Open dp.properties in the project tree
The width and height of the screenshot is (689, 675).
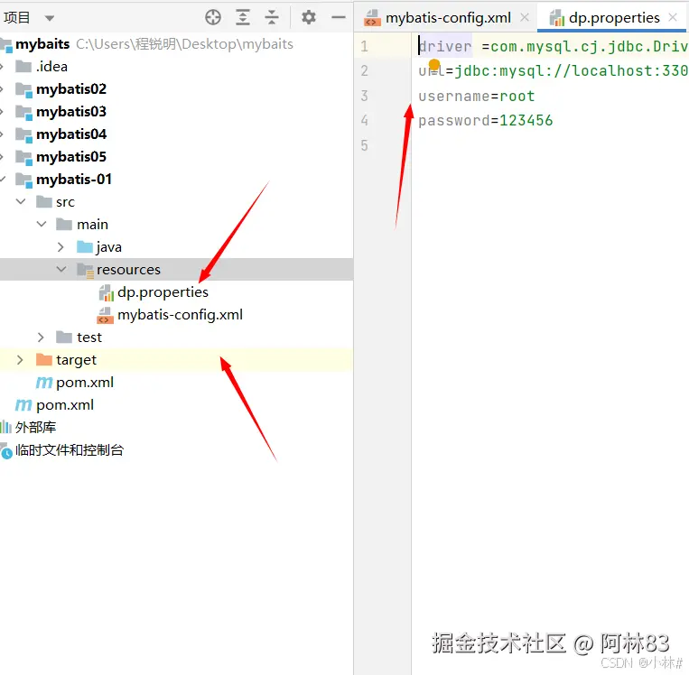tap(163, 292)
